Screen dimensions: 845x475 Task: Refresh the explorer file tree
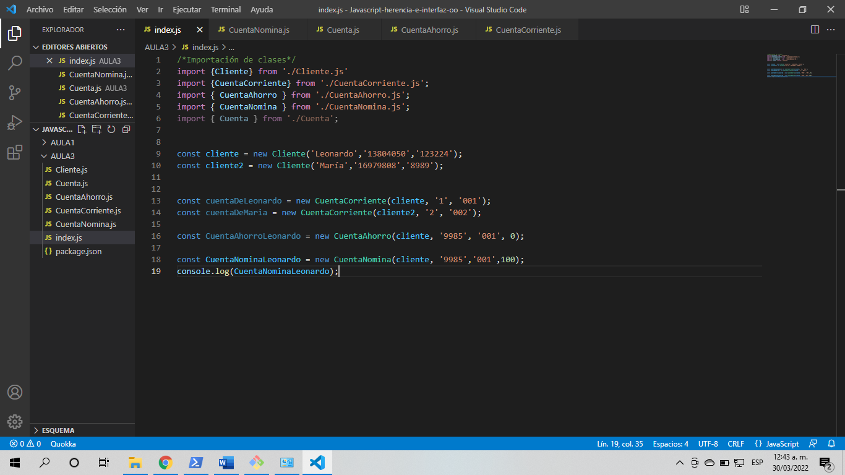111,129
